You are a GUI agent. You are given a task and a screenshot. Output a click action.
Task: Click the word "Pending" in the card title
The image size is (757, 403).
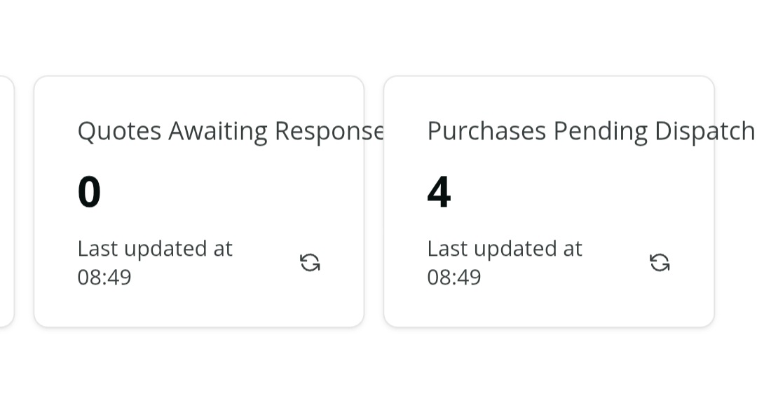(x=600, y=131)
